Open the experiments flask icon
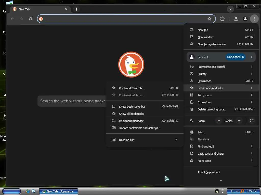Image resolution: width=261 pixels, height=195 pixels. [x=236, y=19]
